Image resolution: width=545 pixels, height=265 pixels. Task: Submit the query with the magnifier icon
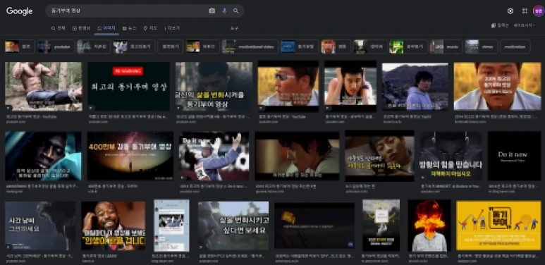(x=236, y=11)
